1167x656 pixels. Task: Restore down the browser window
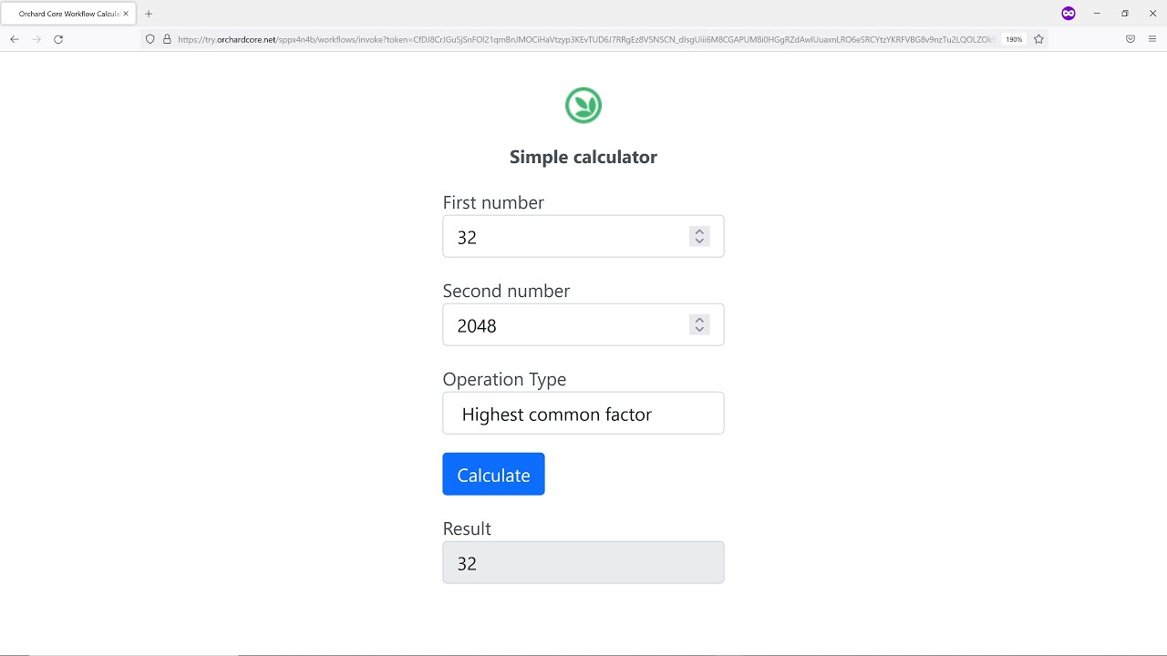tap(1125, 14)
